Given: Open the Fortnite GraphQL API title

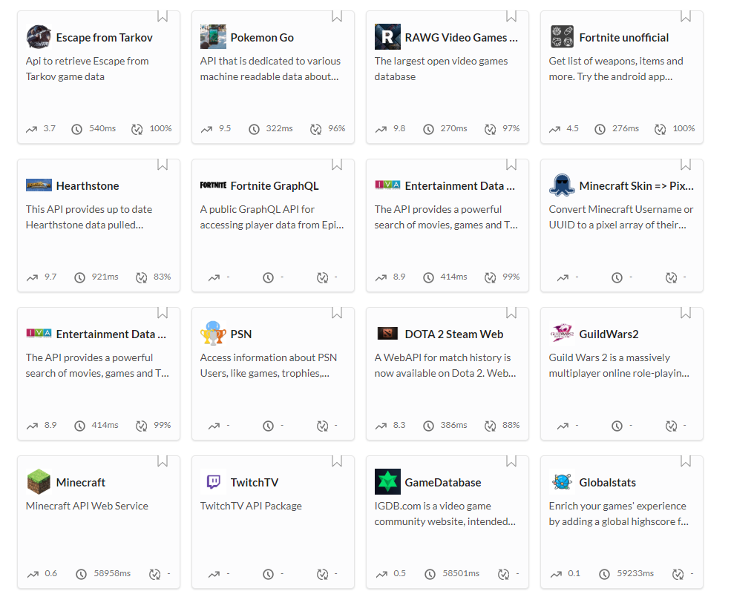Looking at the screenshot, I should click(x=275, y=185).
